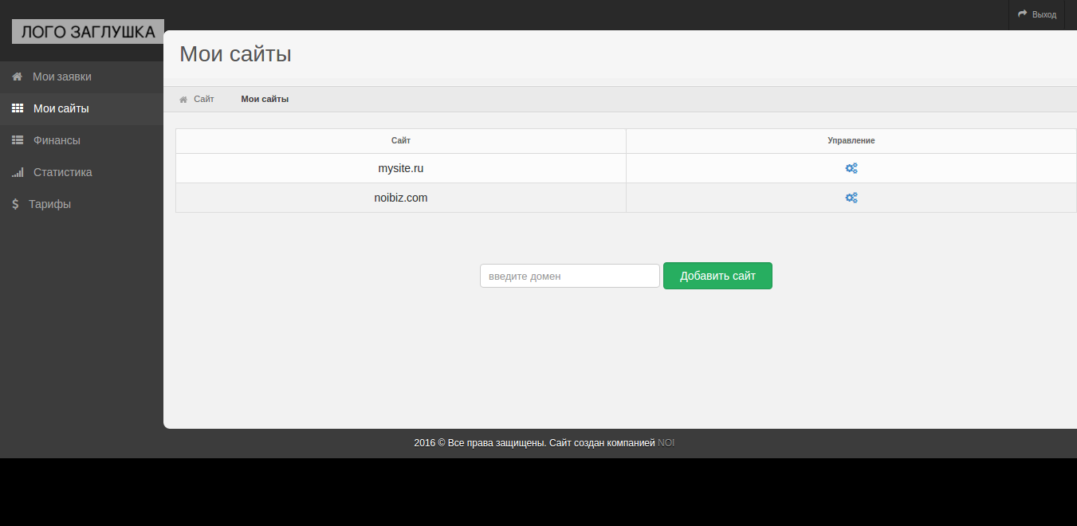Focus the введите домен input field
This screenshot has width=1077, height=526.
pos(570,276)
